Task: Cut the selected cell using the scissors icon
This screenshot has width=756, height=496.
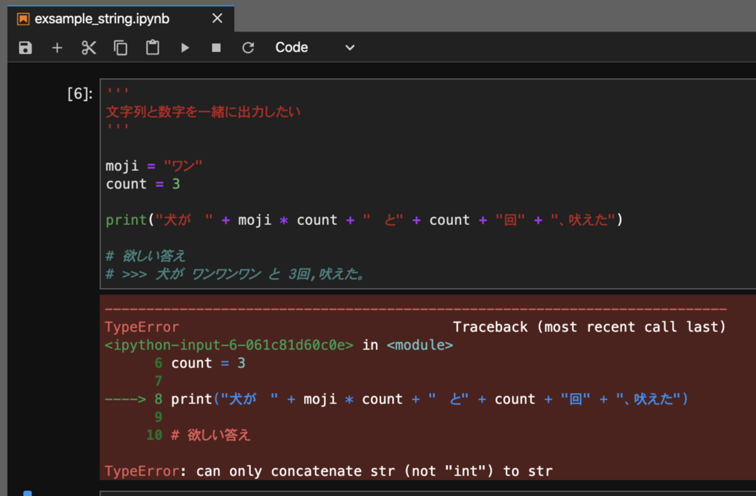Action: point(88,48)
